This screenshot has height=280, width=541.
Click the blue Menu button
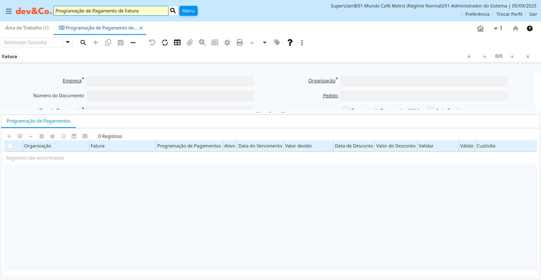[188, 11]
